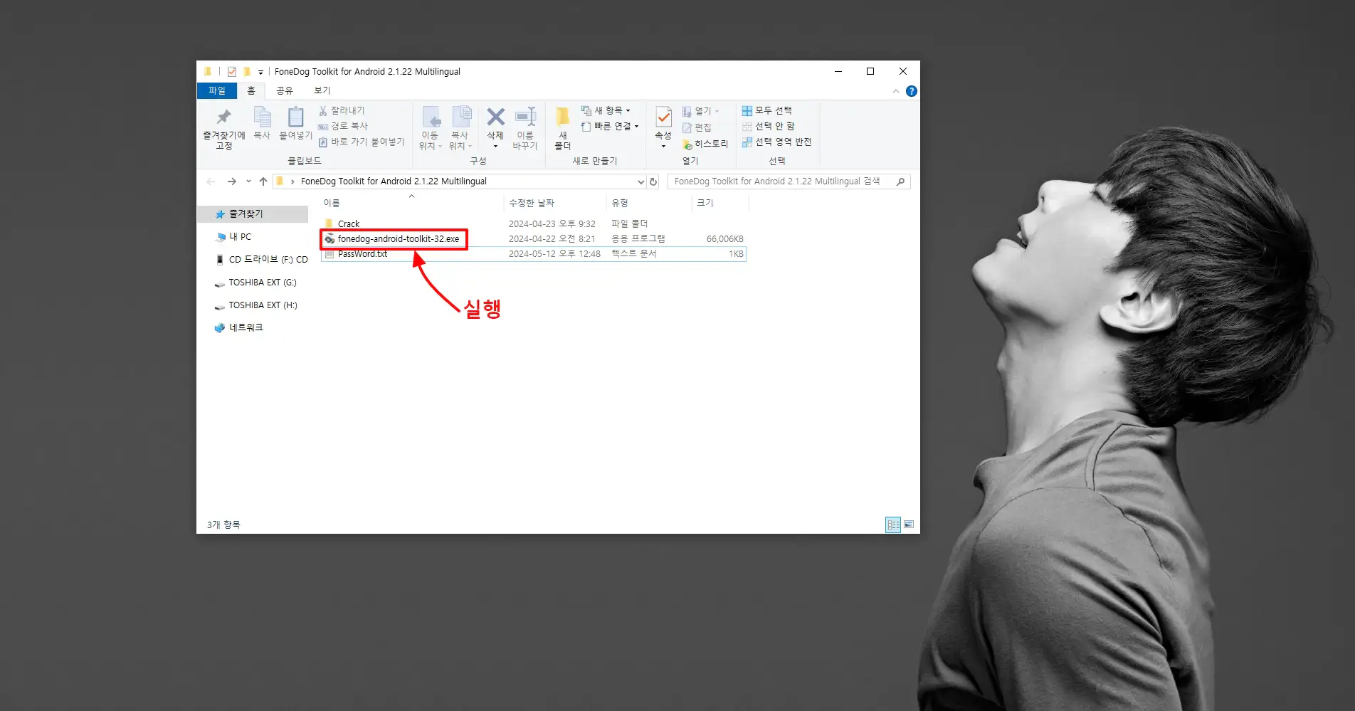Switch to details view icon
Image resolution: width=1355 pixels, height=711 pixels.
pos(893,525)
